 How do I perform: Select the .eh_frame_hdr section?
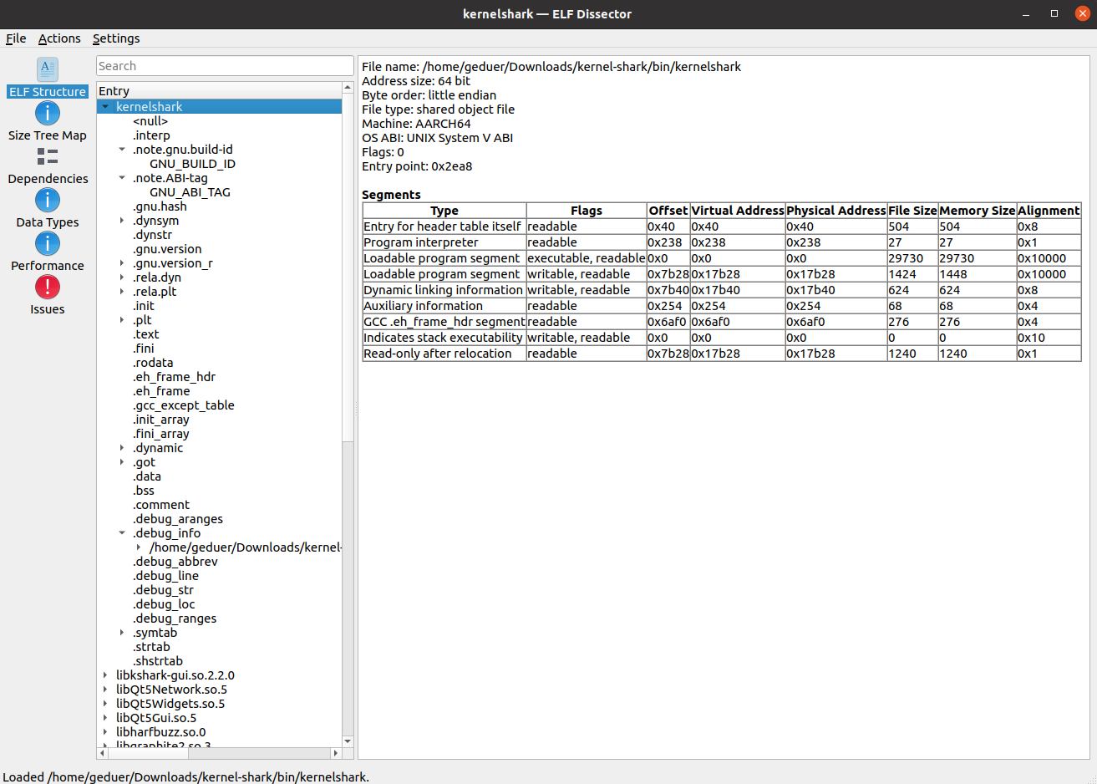click(x=174, y=377)
